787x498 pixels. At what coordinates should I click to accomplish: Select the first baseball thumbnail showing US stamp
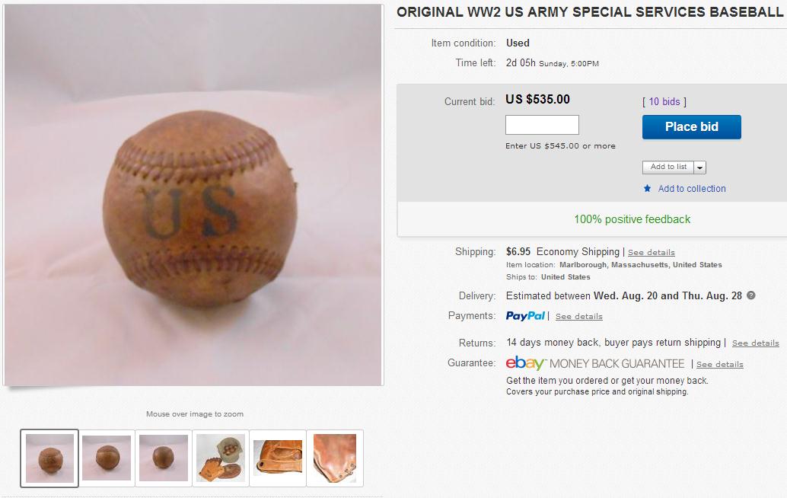point(49,458)
